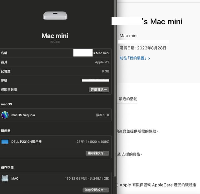Image resolution: width=200 pixels, height=194 pixels.
Task: Click the Apple M2 chip value
Action: [102, 62]
